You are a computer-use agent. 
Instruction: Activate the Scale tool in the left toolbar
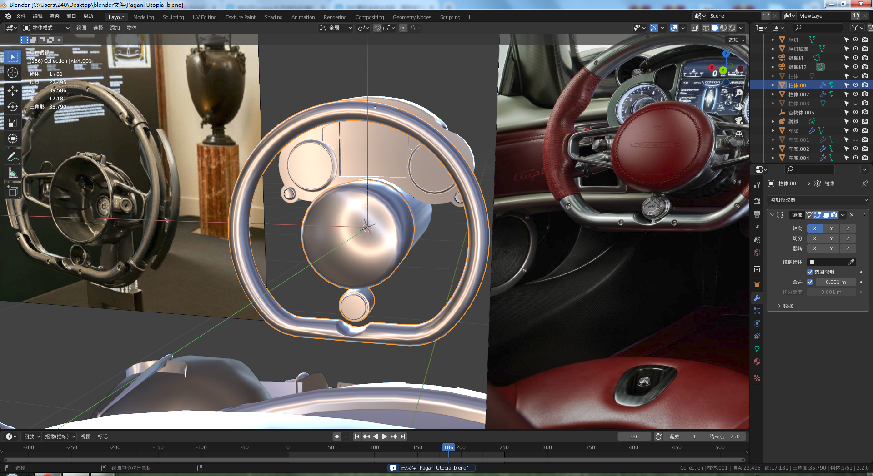[x=13, y=123]
